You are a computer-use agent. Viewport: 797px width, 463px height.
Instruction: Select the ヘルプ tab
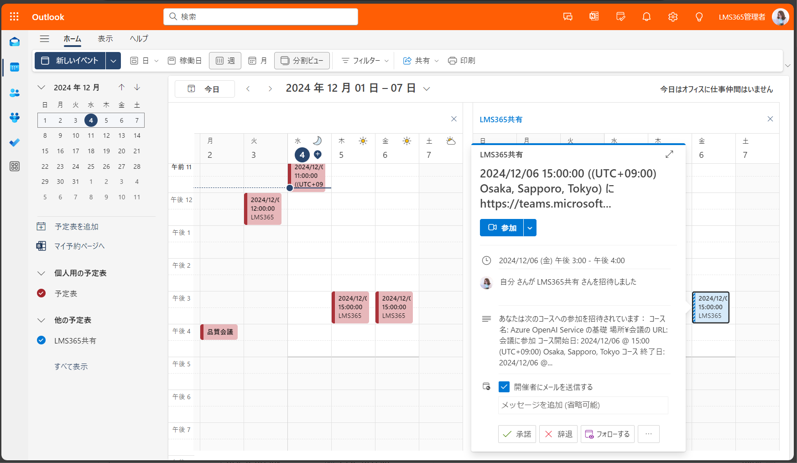pos(139,39)
